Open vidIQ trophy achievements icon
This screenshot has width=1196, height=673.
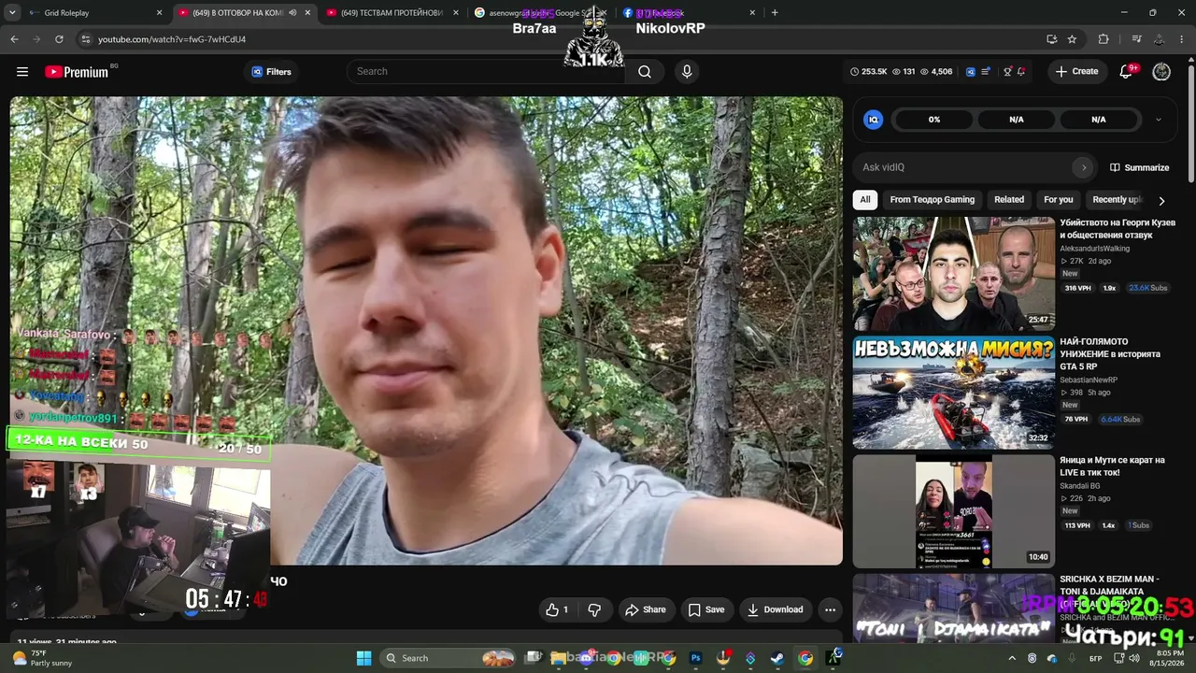(1007, 72)
